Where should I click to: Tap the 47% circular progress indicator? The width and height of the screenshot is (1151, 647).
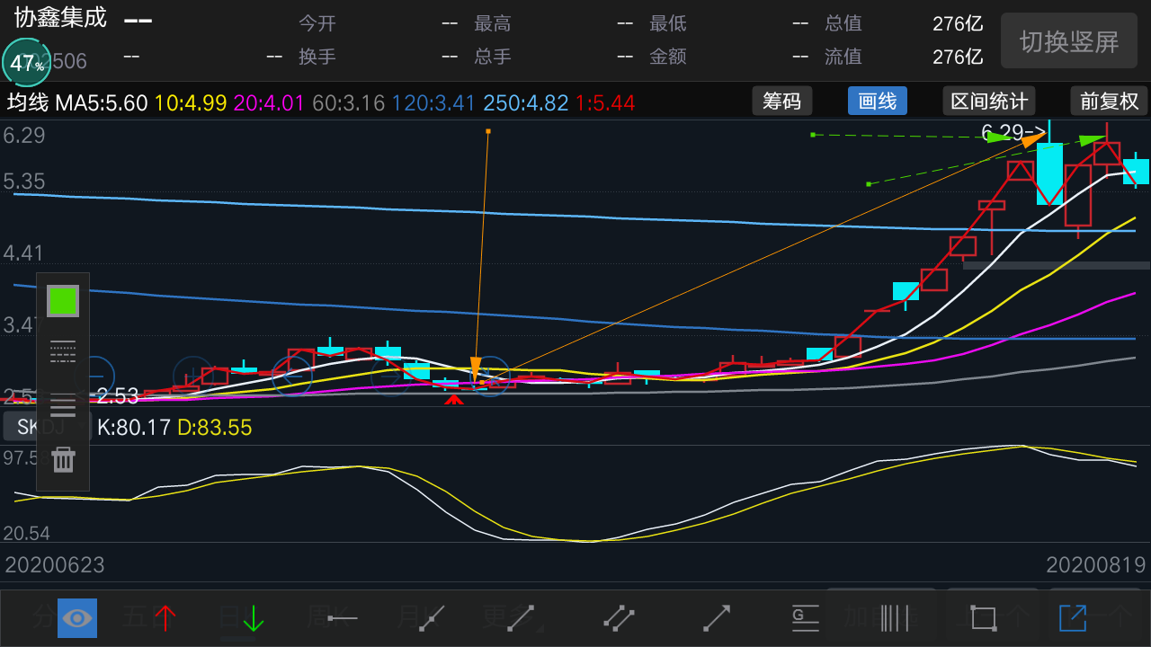click(27, 63)
